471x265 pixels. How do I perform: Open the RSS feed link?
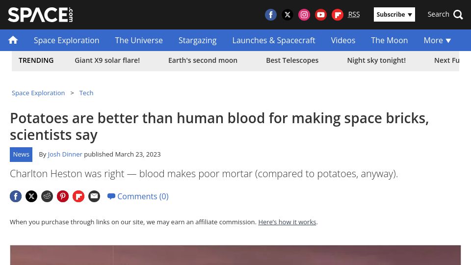(354, 14)
